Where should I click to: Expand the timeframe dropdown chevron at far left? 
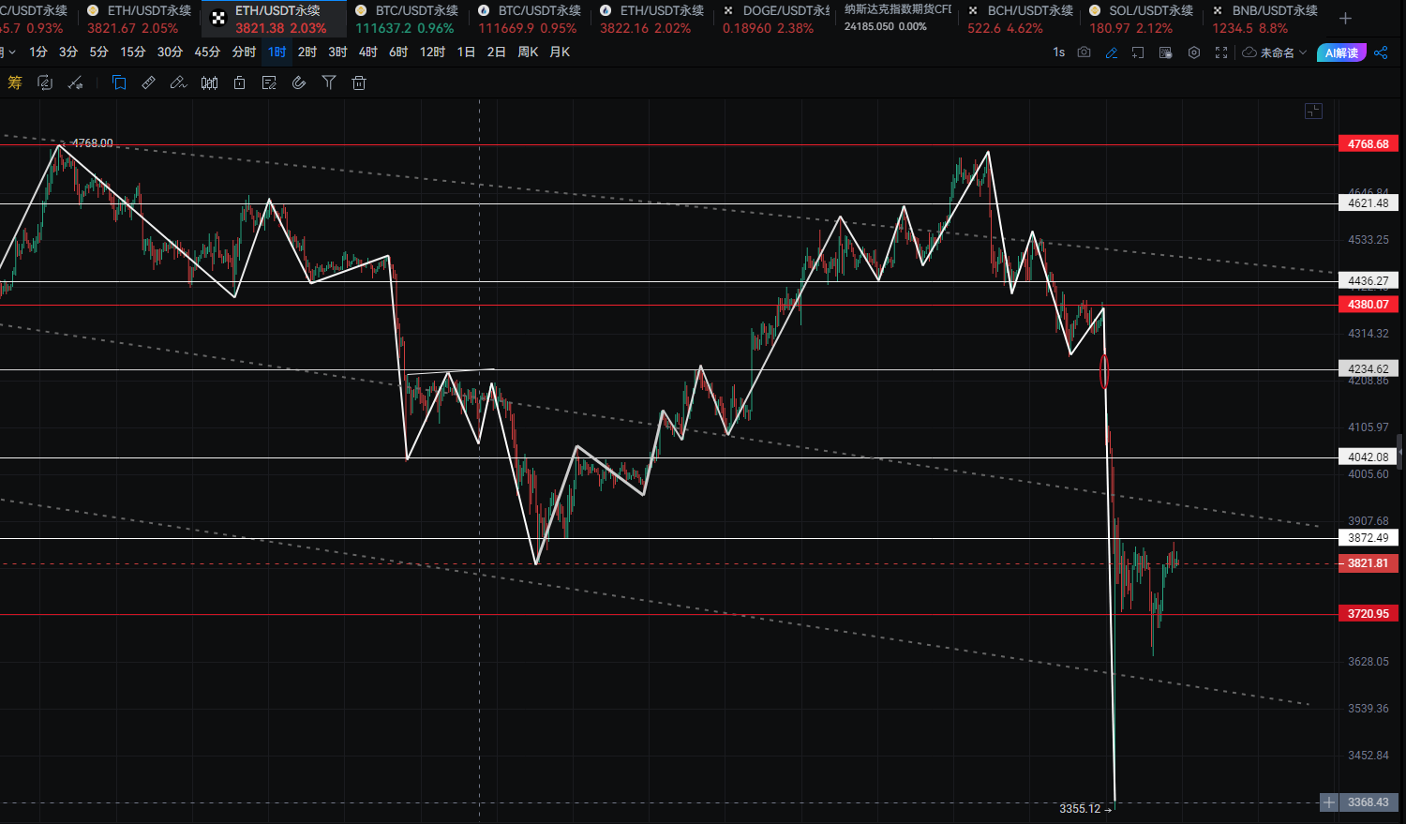[10, 52]
